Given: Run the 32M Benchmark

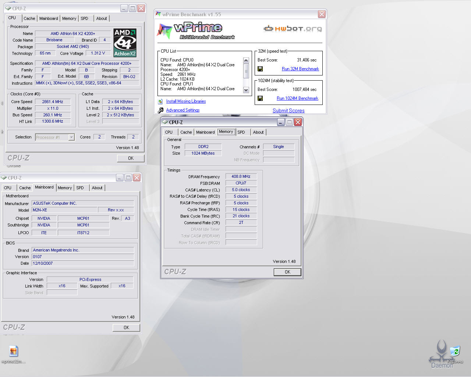Looking at the screenshot, I should click(x=300, y=69).
